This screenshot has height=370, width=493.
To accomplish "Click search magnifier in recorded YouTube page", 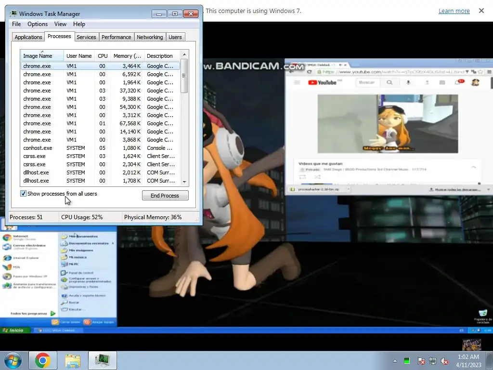I will (389, 82).
